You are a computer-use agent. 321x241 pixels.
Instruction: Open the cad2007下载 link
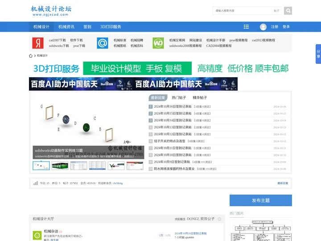58,40
